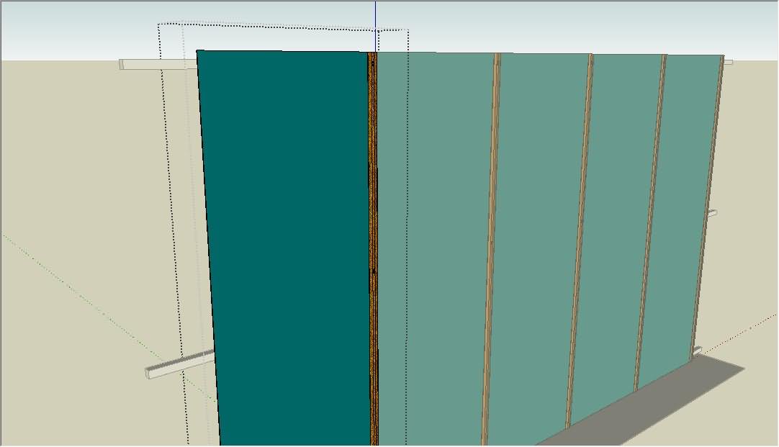Select the pale beam at the top-left corner

(x=158, y=65)
